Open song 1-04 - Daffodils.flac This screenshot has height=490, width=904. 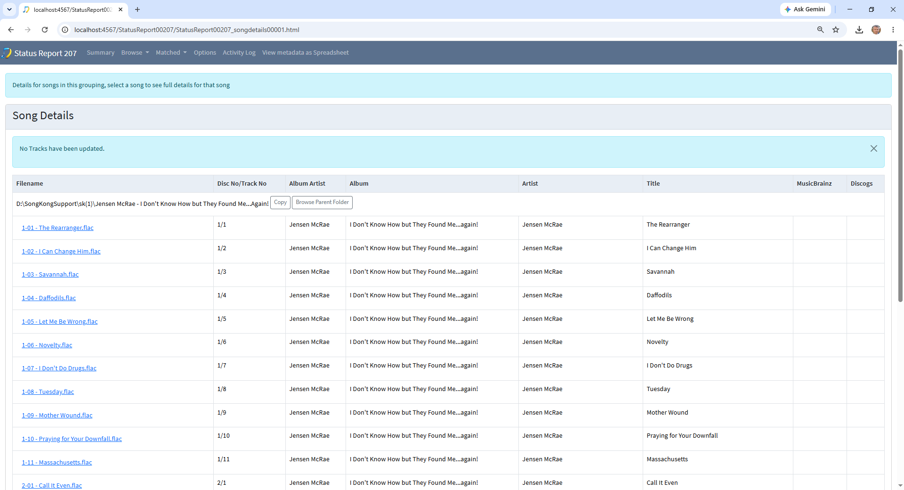point(49,298)
